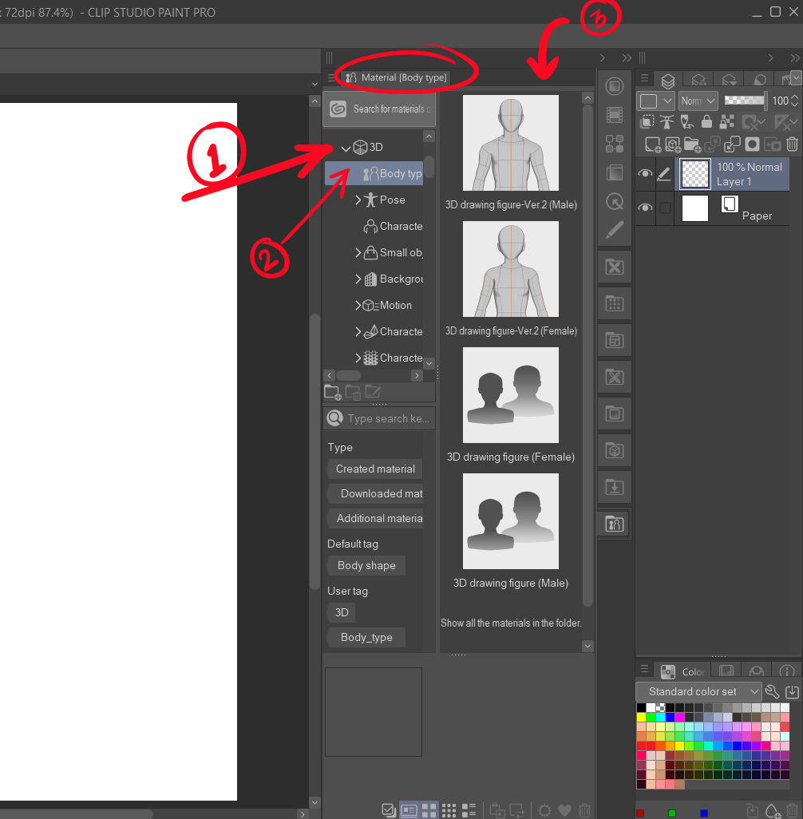803x819 pixels.
Task: Toggle the Body_type user tag
Action: tap(366, 637)
